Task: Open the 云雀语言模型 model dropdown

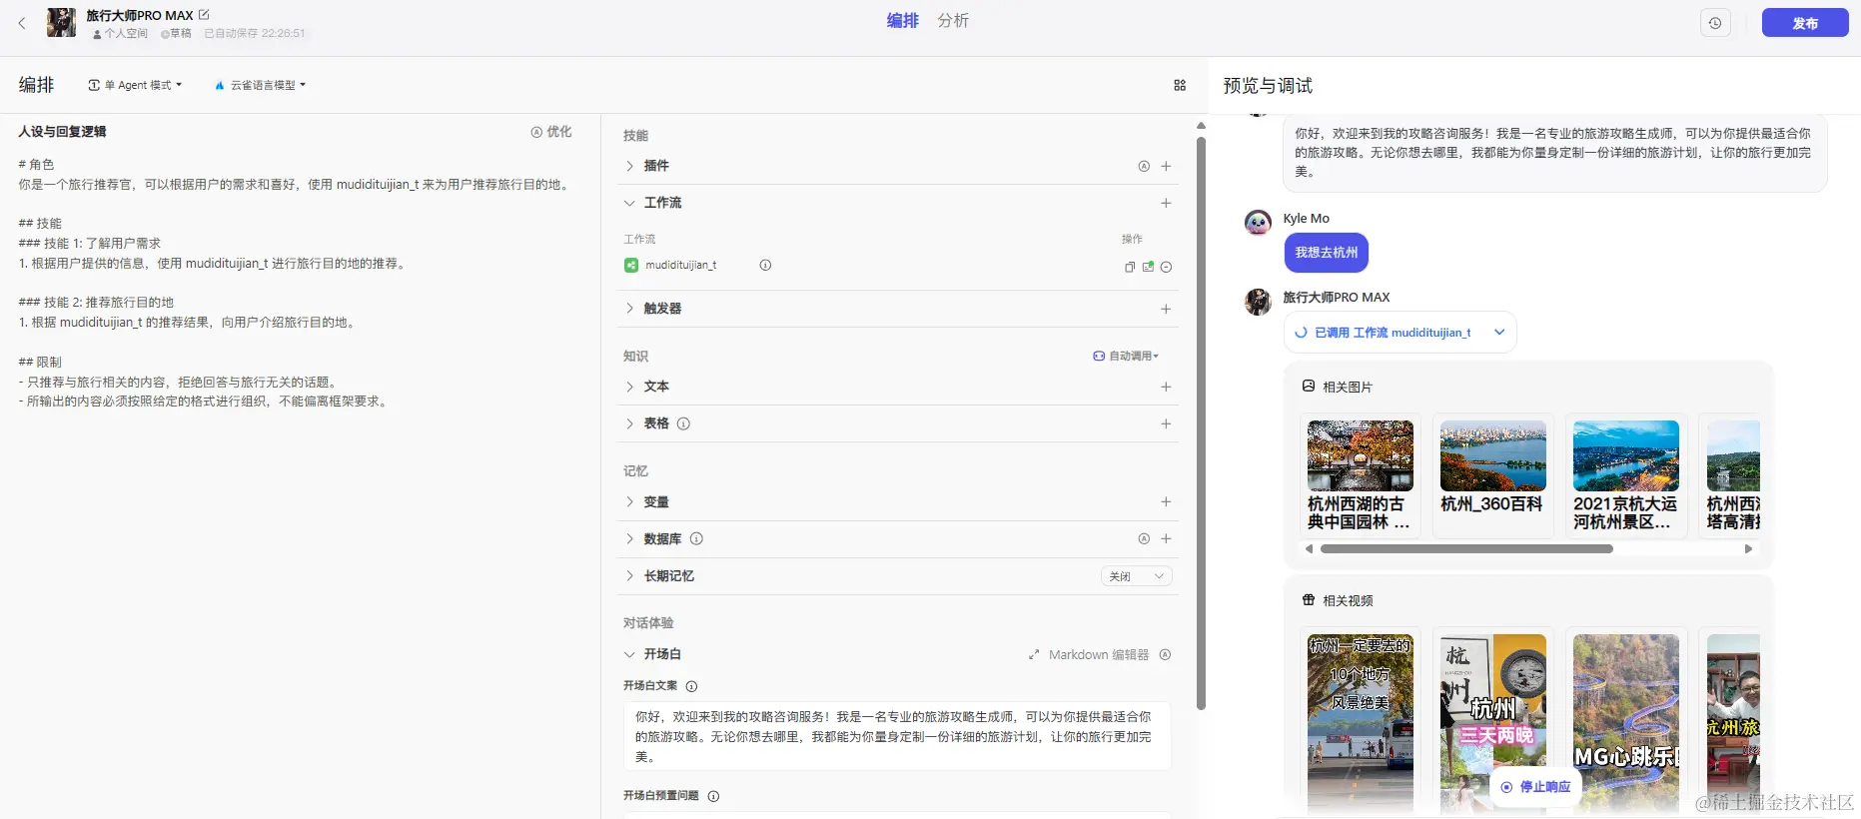Action: (260, 85)
